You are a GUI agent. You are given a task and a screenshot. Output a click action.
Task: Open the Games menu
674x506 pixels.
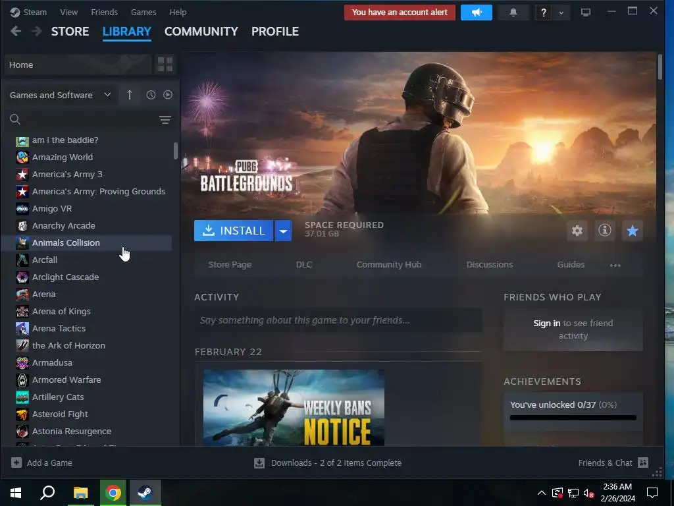143,12
